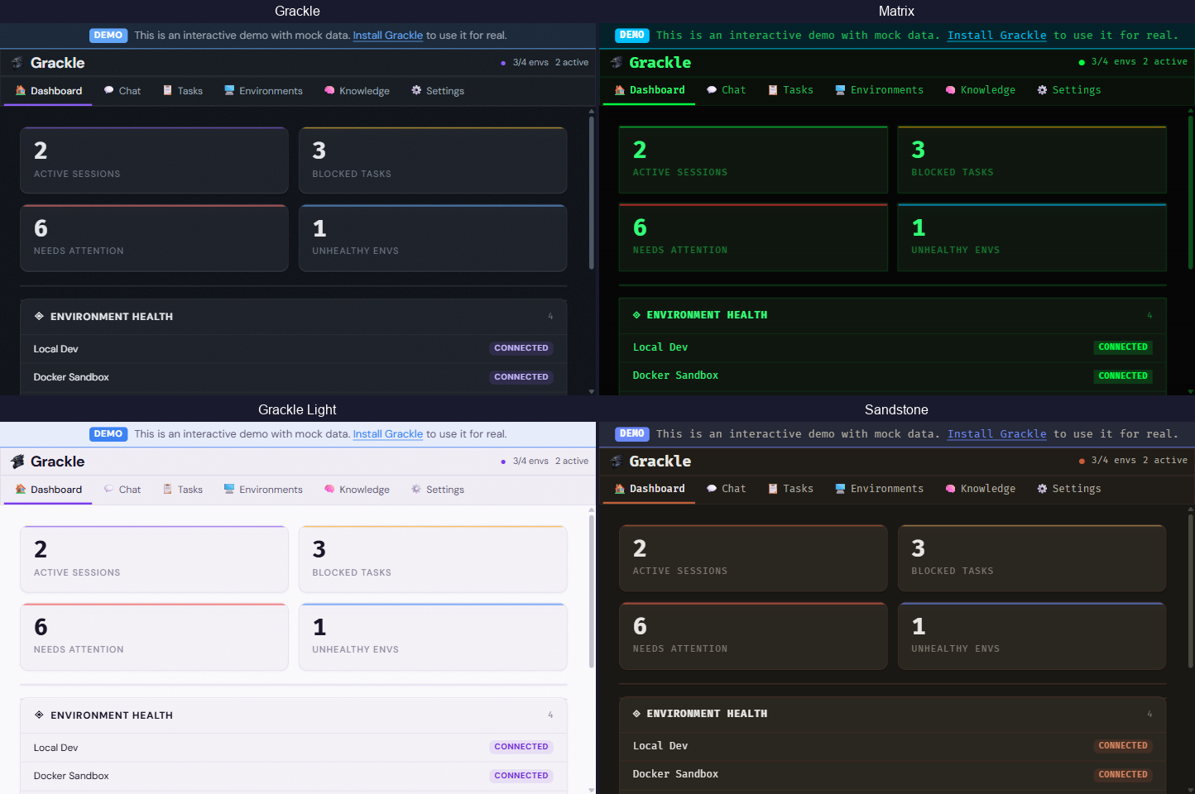Click the Environments monitor icon in the Sandstone panel
Image resolution: width=1195 pixels, height=794 pixels.
pyautogui.click(x=840, y=489)
